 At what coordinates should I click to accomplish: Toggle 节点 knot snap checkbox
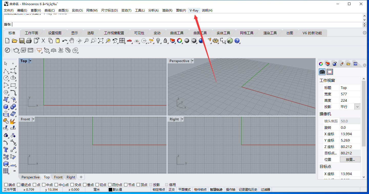[x=126, y=185]
